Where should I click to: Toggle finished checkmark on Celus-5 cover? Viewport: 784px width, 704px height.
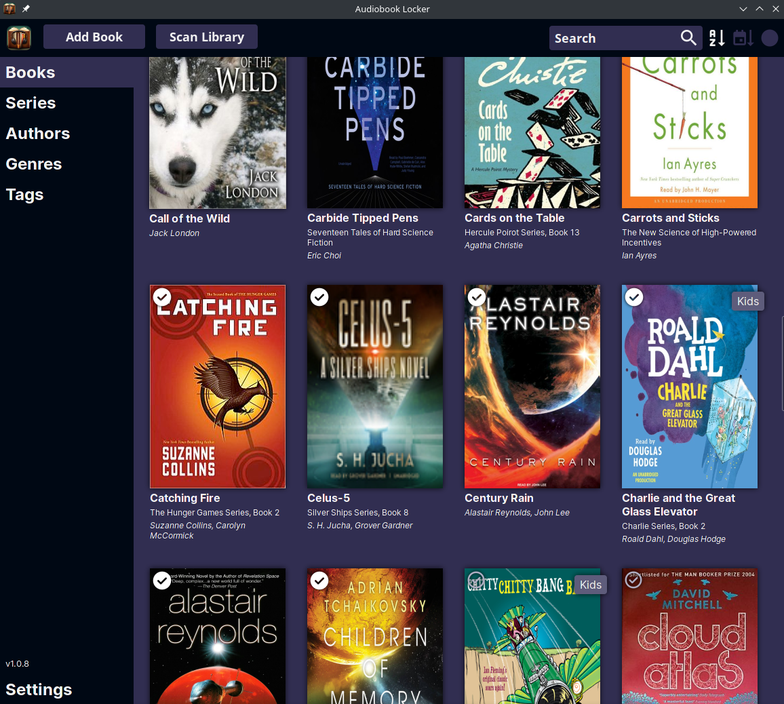click(319, 297)
